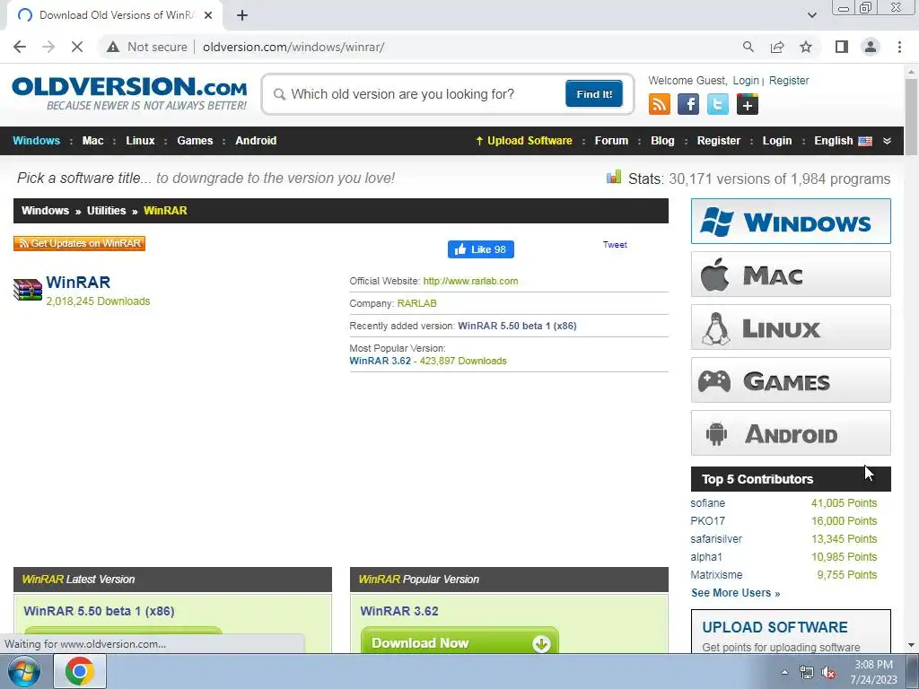
Task: Click the Tweet link
Action: pos(615,245)
